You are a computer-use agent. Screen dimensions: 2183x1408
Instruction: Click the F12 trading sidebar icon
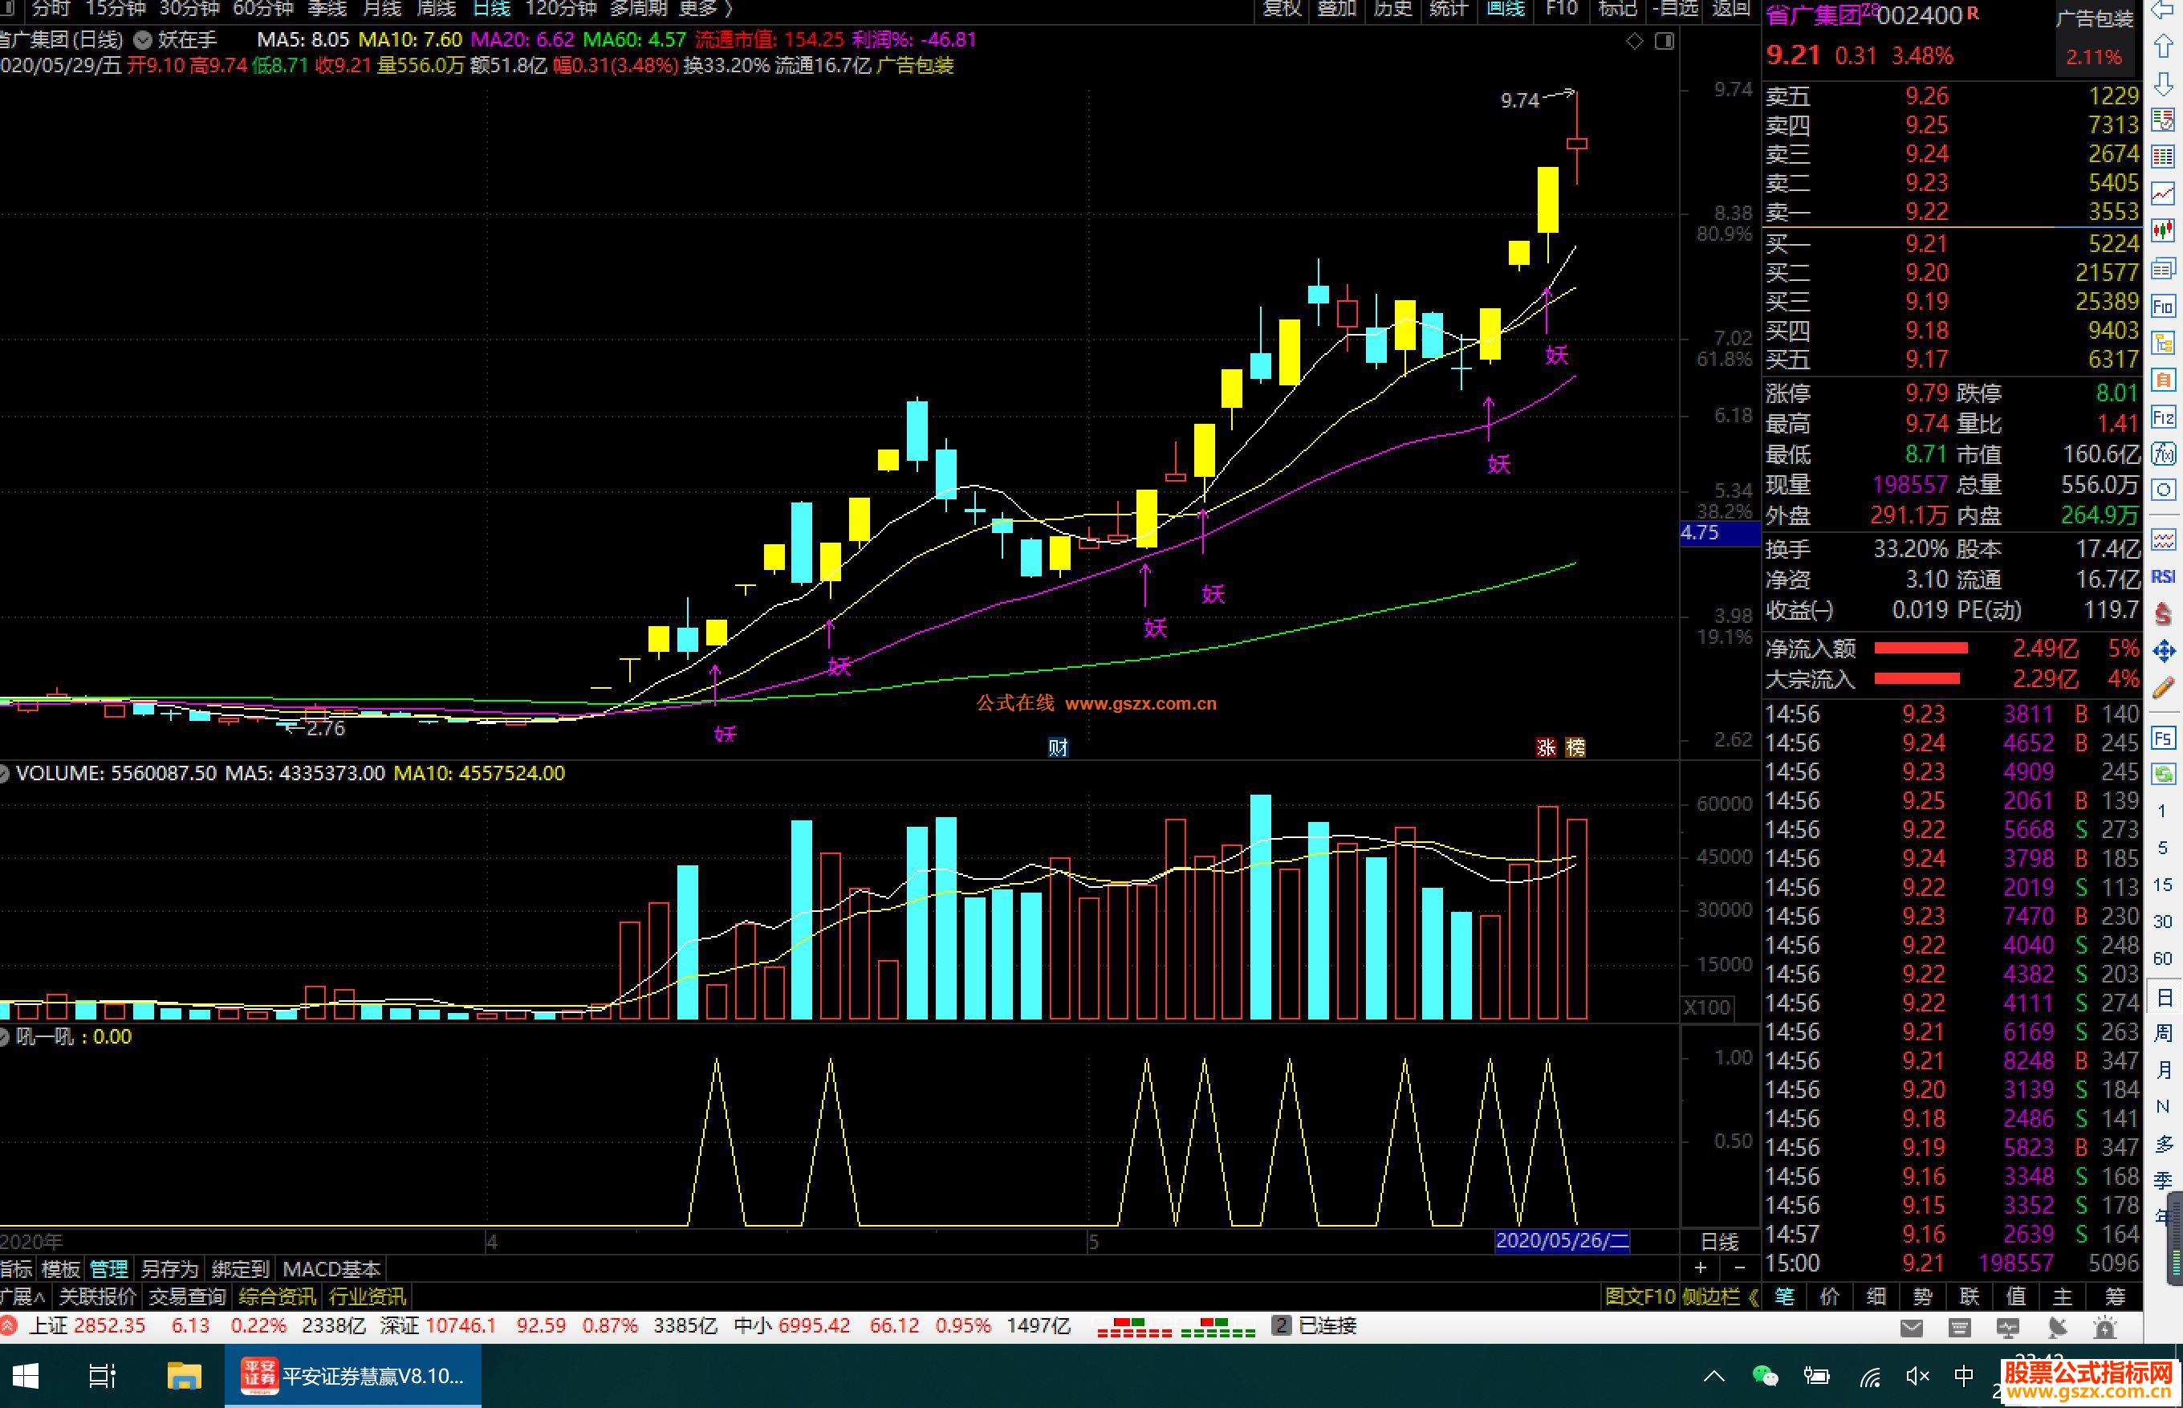(2163, 417)
